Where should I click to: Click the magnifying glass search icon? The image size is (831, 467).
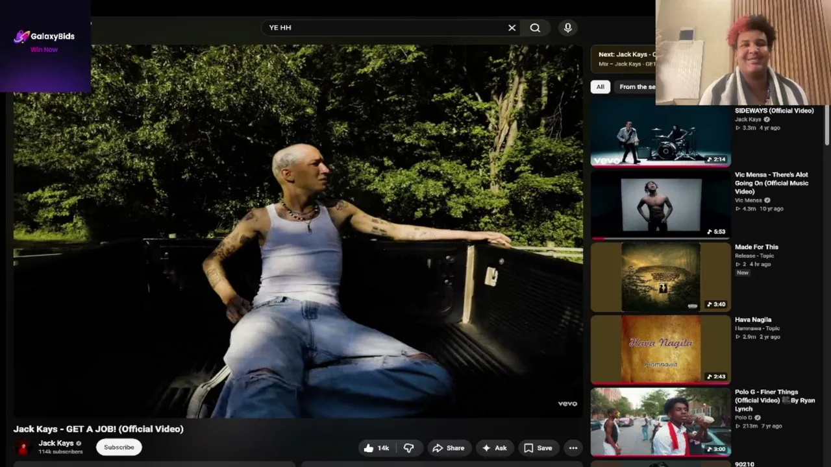535,28
